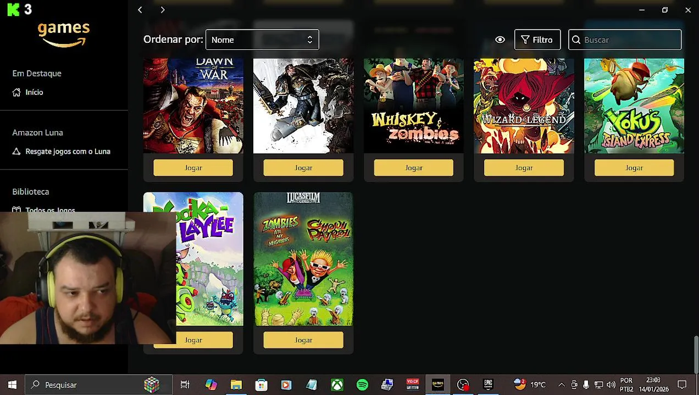Open Voicemeeter from the taskbar

coord(413,385)
